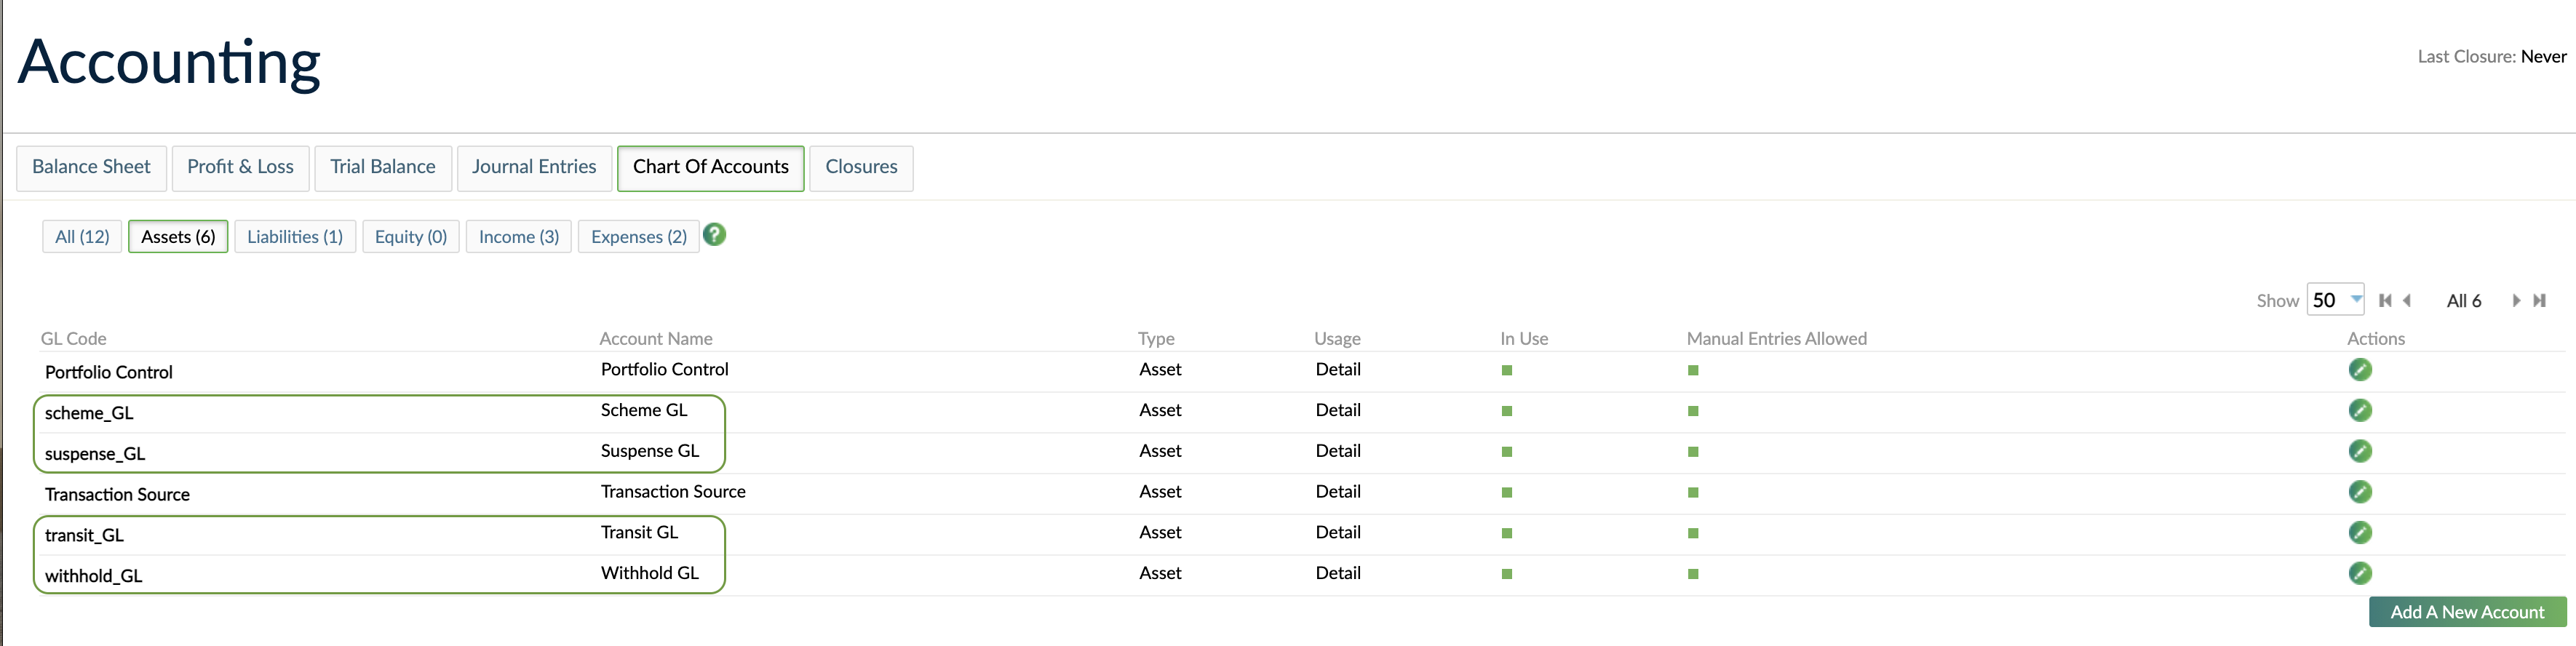This screenshot has width=2576, height=646.
Task: Click Account Name column header
Action: point(656,339)
